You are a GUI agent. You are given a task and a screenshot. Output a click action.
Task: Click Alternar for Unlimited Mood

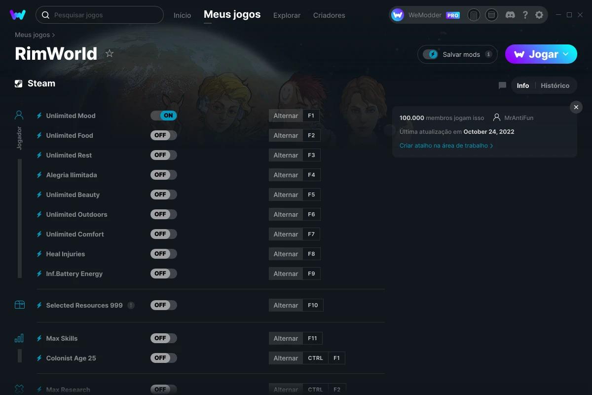[286, 116]
